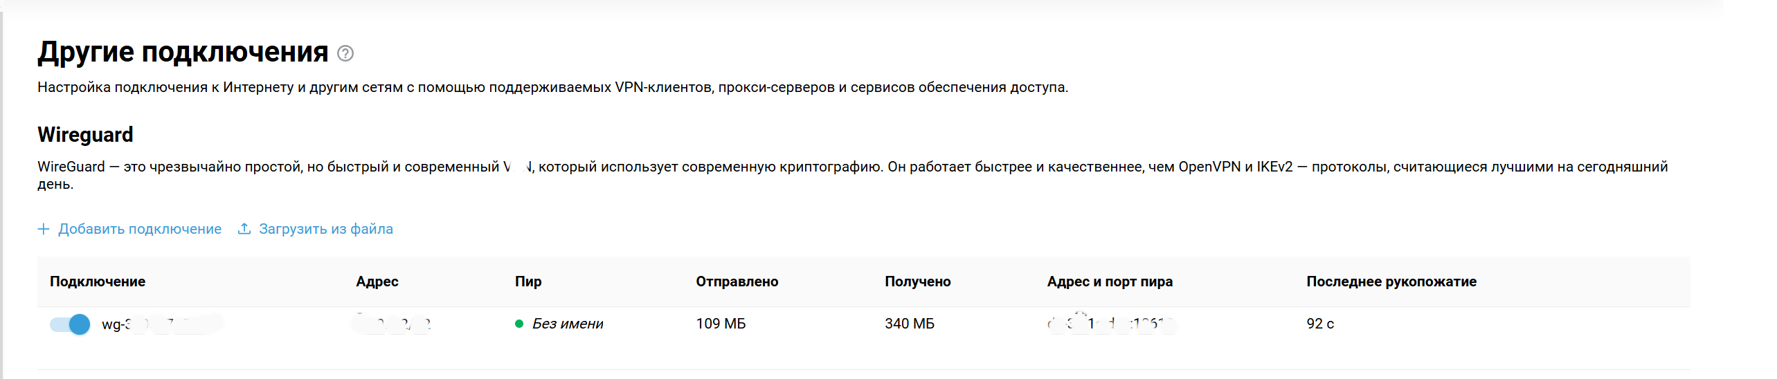Click the upload icon before Загрузить из файла
Viewport: 1777px width, 379px height.
(x=244, y=229)
